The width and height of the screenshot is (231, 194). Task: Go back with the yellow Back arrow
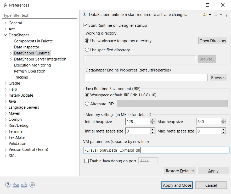[205, 15]
